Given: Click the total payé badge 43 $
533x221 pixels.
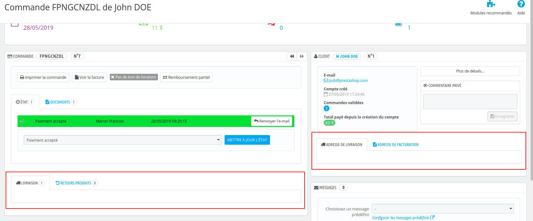Looking at the screenshot, I should pyautogui.click(x=329, y=123).
